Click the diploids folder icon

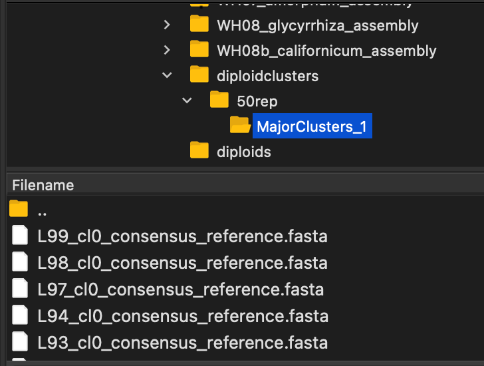click(x=199, y=150)
